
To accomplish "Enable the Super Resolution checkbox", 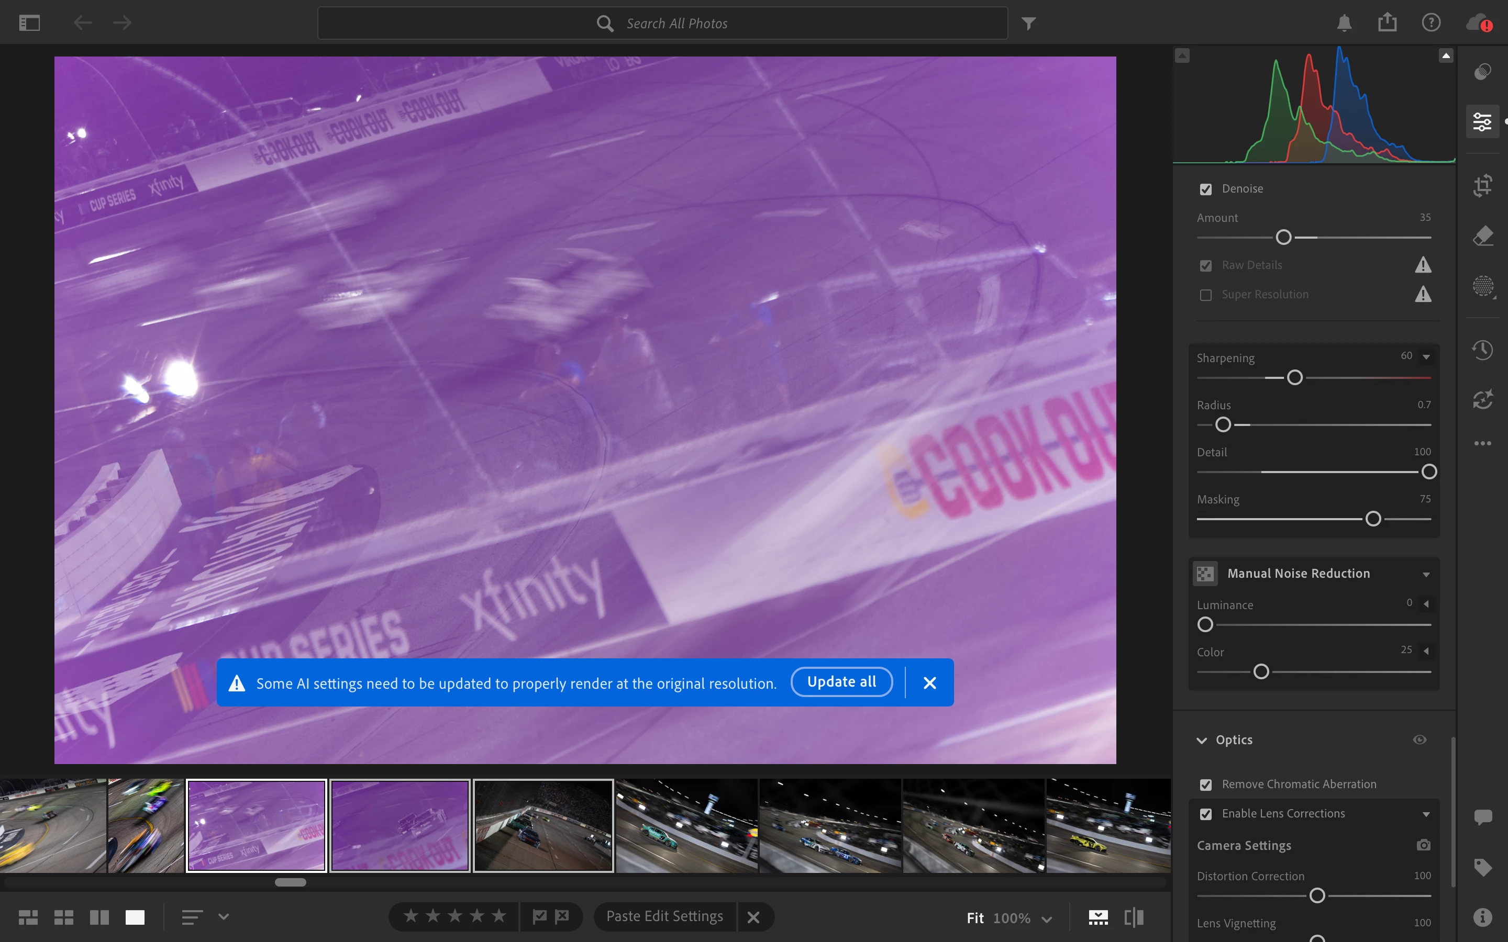I will pos(1206,295).
